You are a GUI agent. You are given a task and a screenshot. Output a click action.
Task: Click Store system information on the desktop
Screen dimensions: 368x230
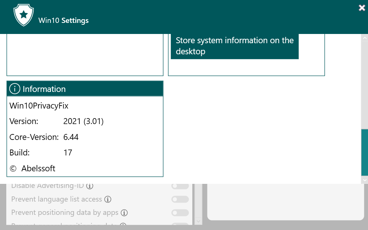tap(235, 46)
